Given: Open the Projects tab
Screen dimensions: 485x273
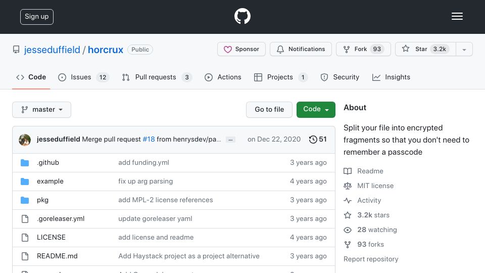Looking at the screenshot, I should point(280,77).
